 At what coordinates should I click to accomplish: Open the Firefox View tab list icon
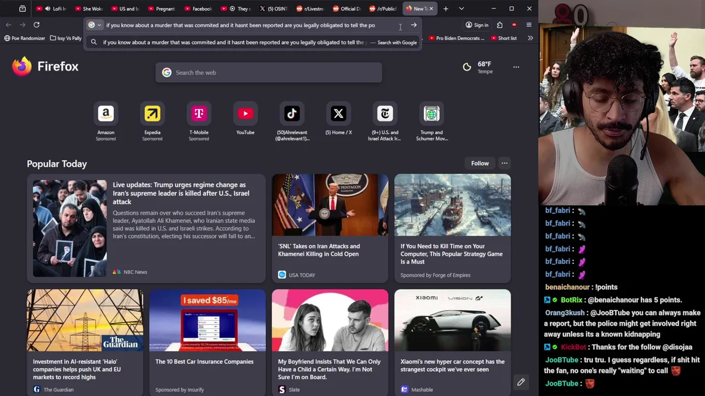[23, 9]
